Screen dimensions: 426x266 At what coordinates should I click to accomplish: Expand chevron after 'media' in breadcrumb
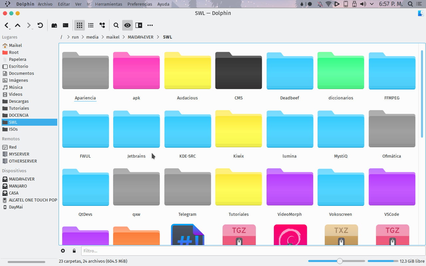(103, 37)
